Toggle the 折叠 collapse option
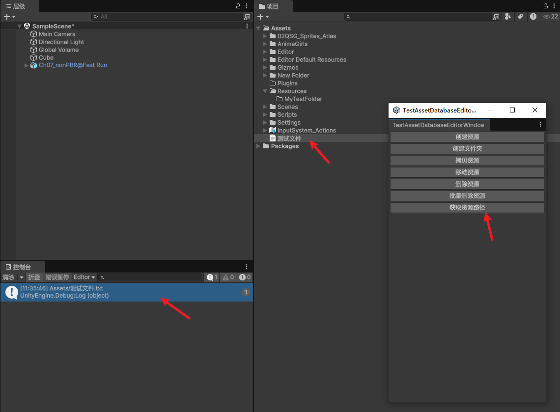The width and height of the screenshot is (560, 412). tap(34, 277)
